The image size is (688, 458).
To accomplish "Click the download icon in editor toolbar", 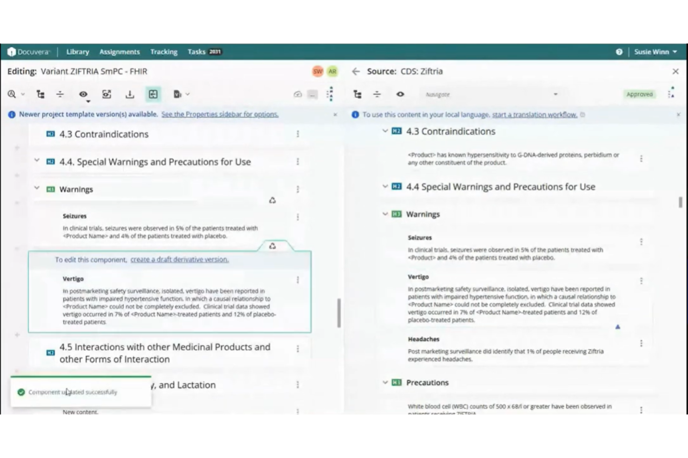I will [x=130, y=94].
